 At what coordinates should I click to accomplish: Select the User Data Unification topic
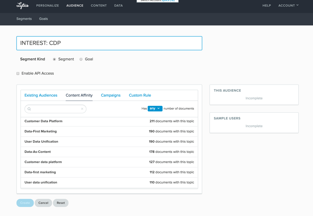(109, 142)
